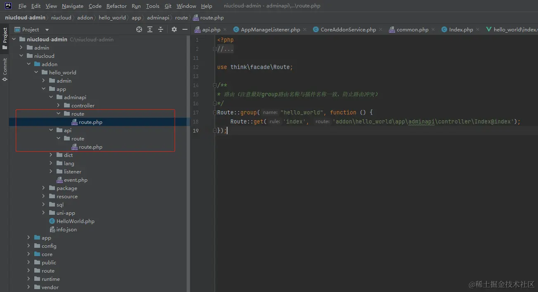Select the resource folder in tree
Screen dimensions: 538x292
pos(63,196)
